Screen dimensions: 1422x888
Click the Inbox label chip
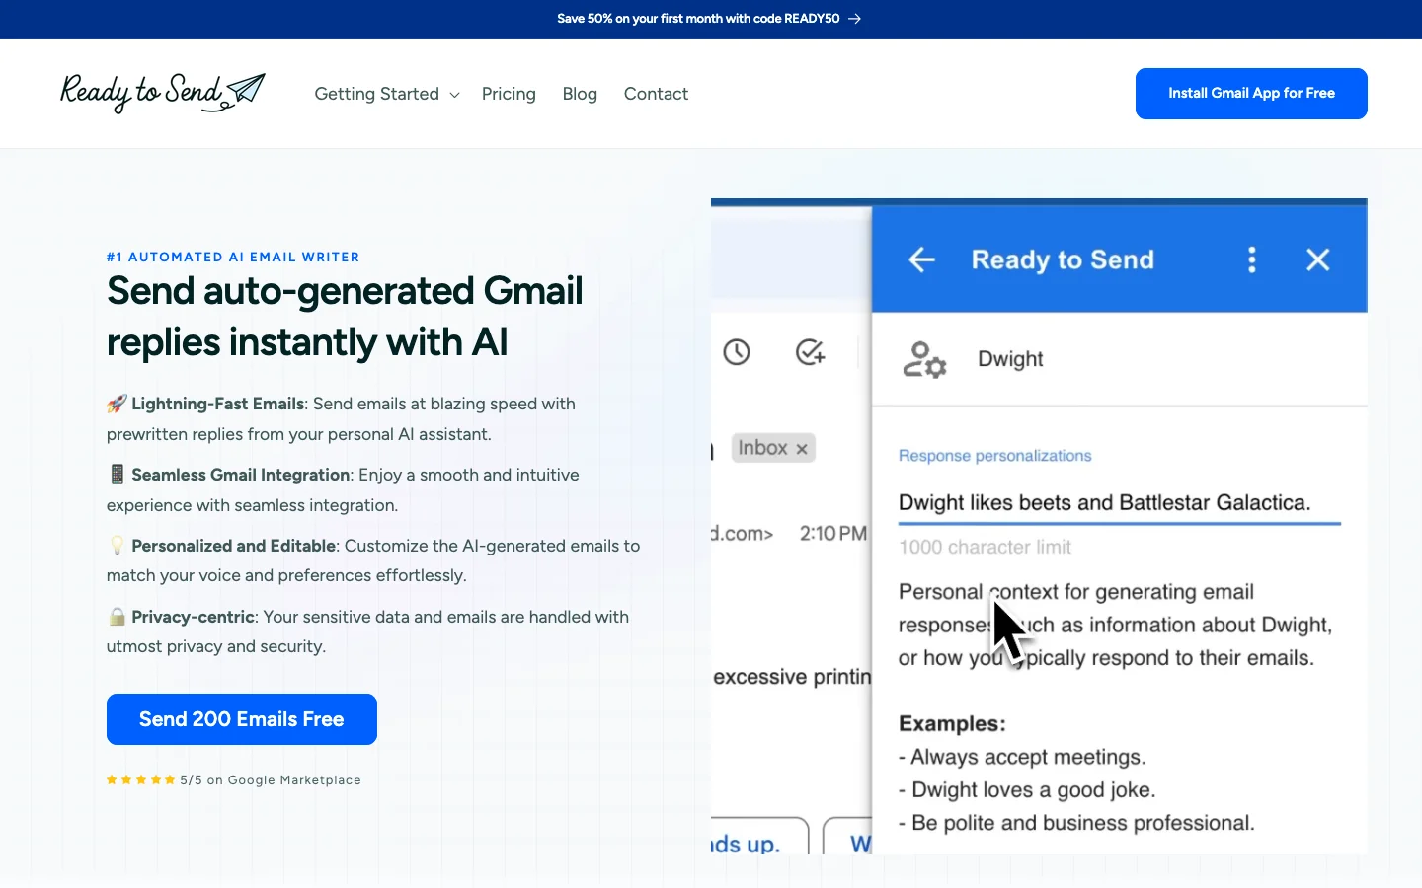click(x=773, y=448)
